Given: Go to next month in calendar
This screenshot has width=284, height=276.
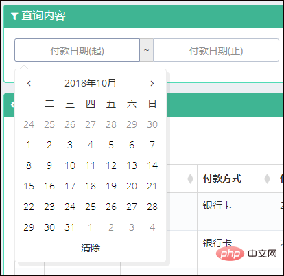Looking at the screenshot, I should 152,83.
